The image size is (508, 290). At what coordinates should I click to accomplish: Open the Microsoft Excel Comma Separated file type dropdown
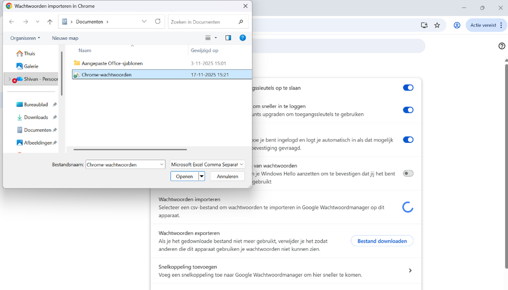tap(207, 164)
